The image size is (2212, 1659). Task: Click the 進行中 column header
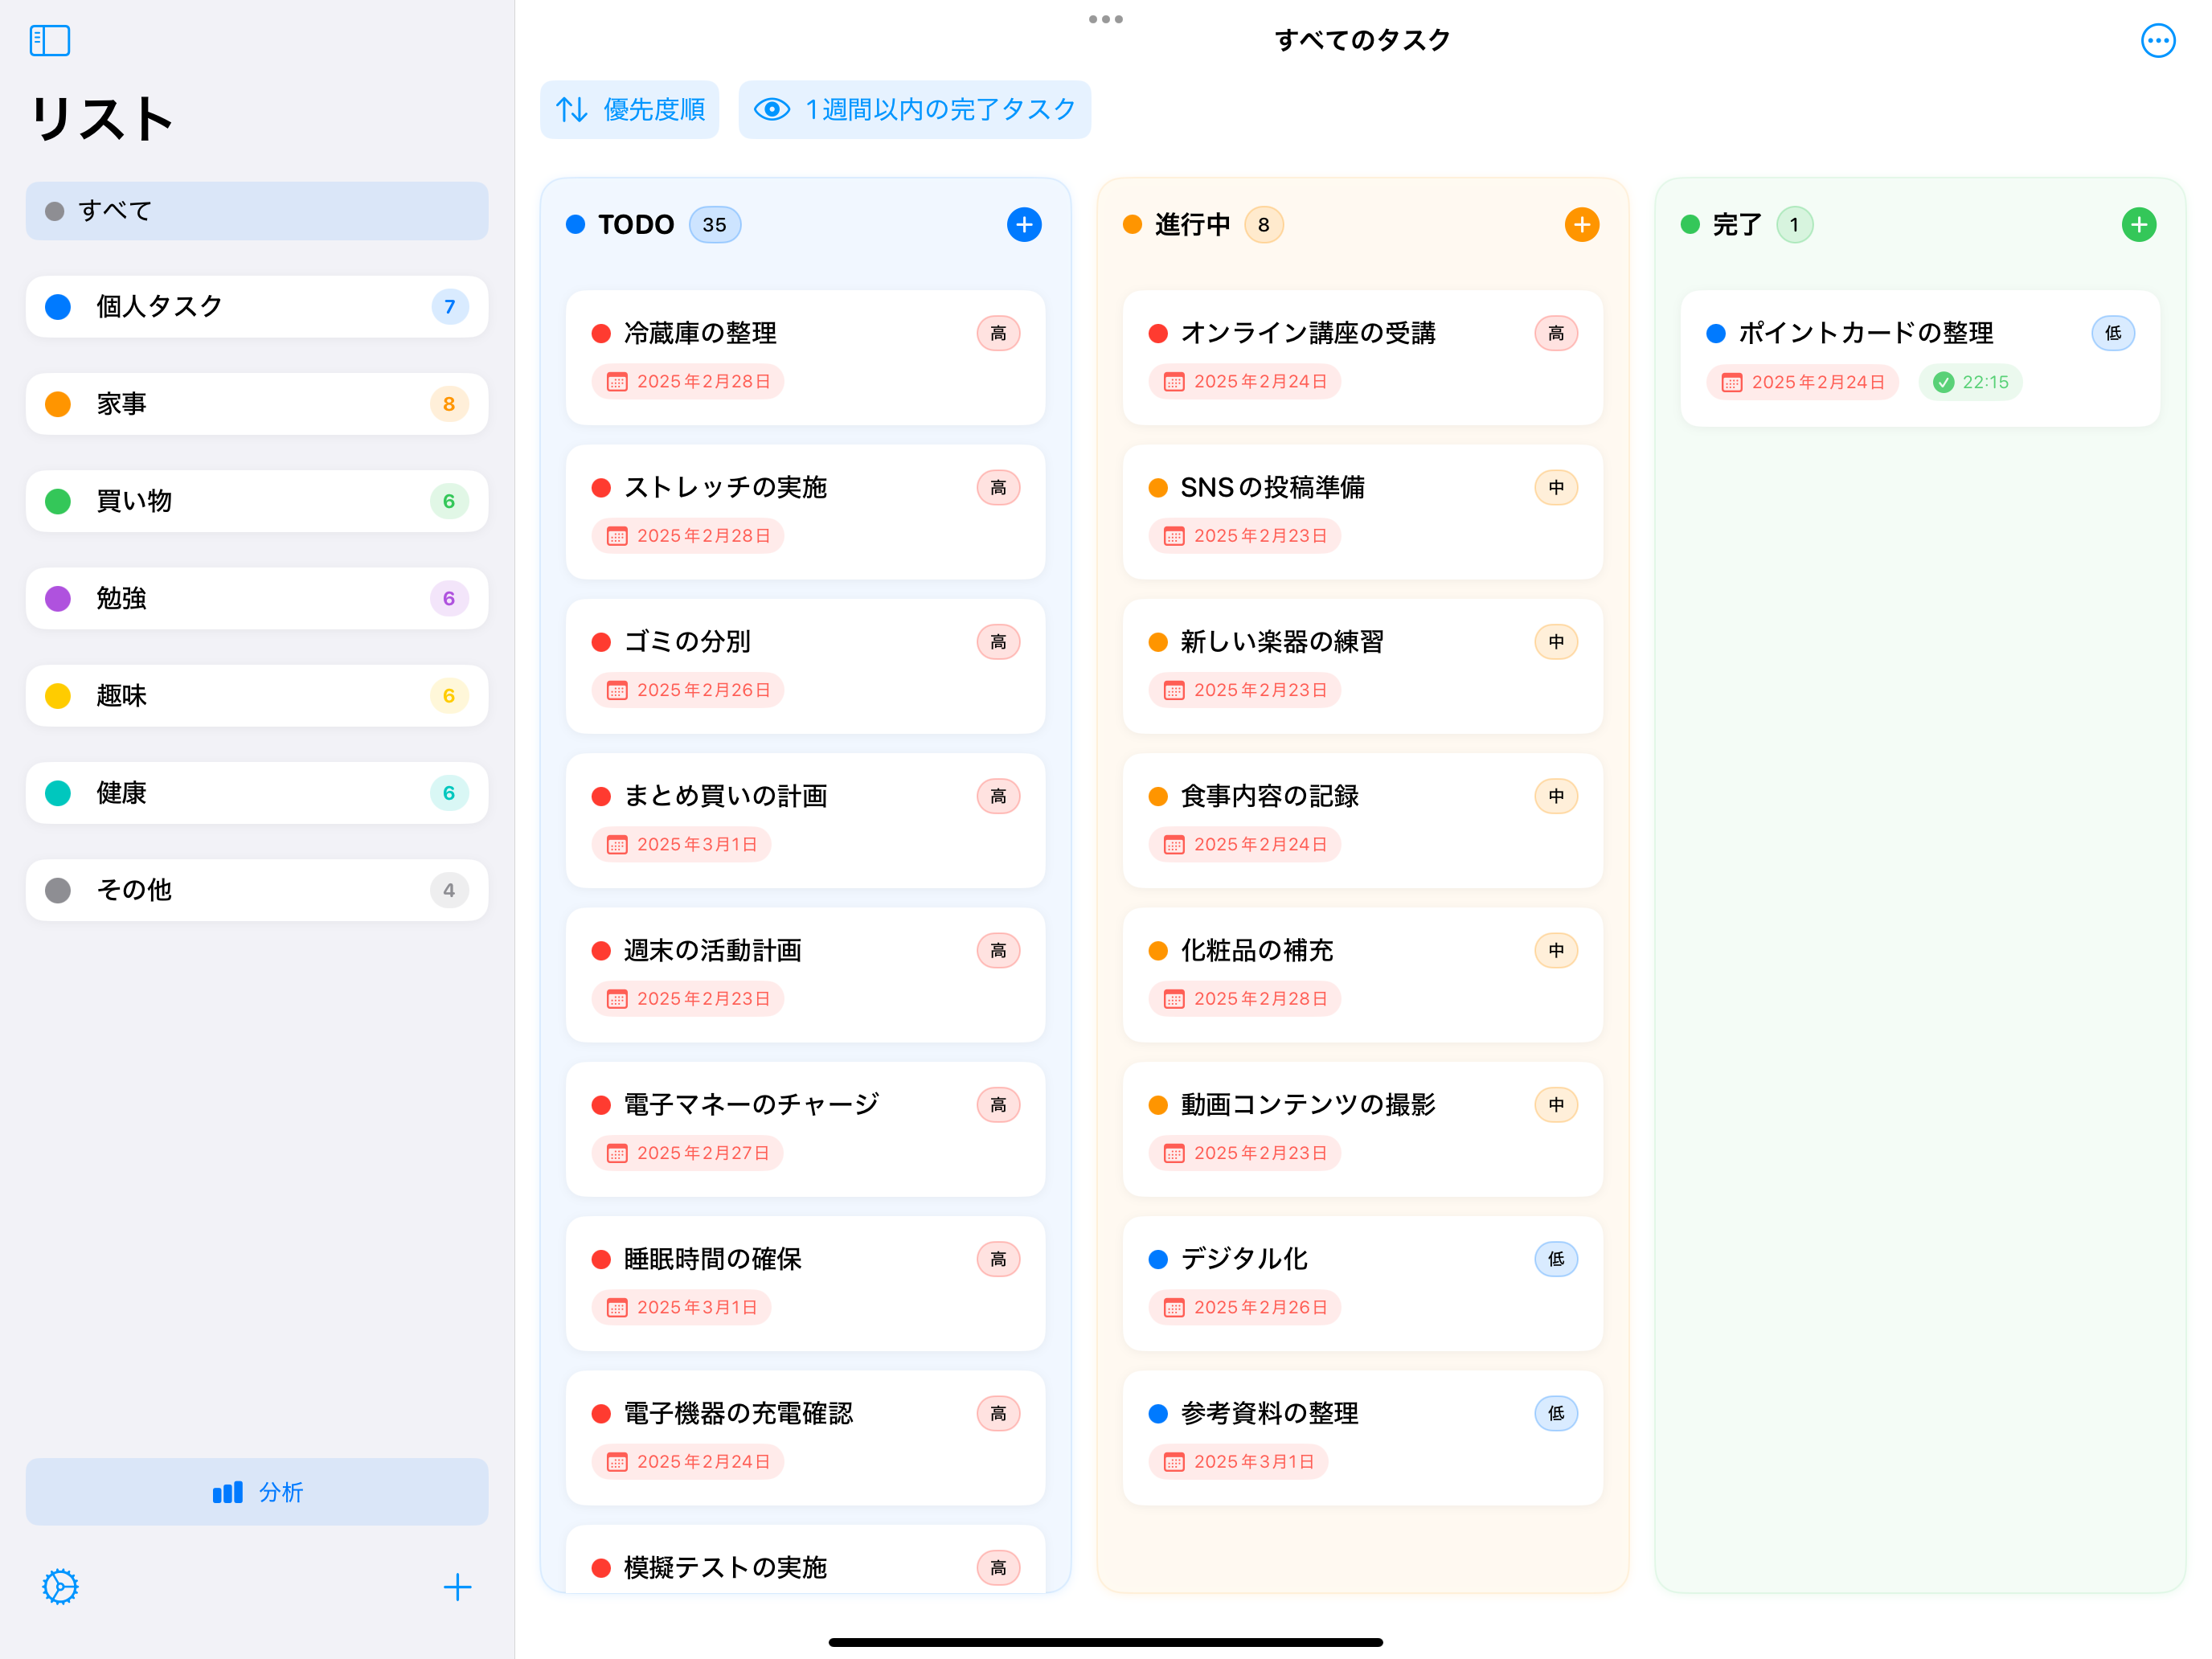pos(1191,225)
